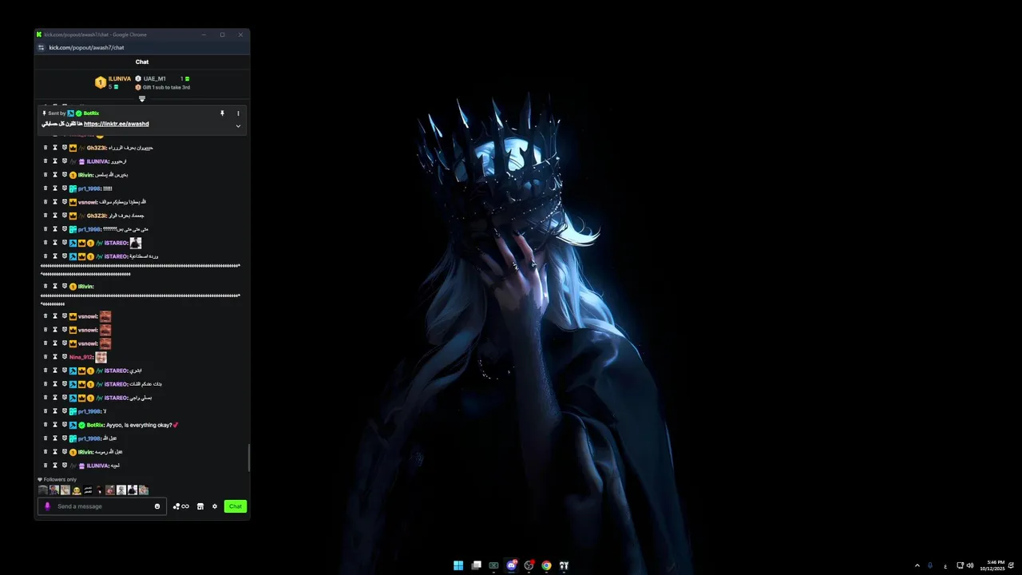Open chat settings gear icon

coord(215,506)
